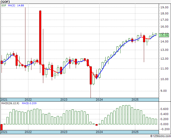The image size is (171, 138).
Task: Click the last green MACD histogram bar
Action: pyautogui.click(x=156, y=122)
